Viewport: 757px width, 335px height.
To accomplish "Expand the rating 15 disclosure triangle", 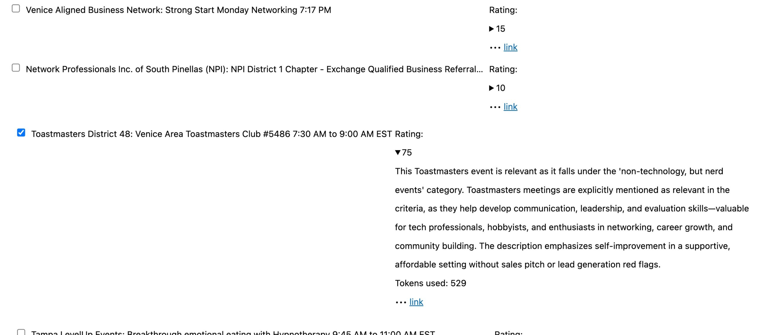I will pyautogui.click(x=491, y=29).
